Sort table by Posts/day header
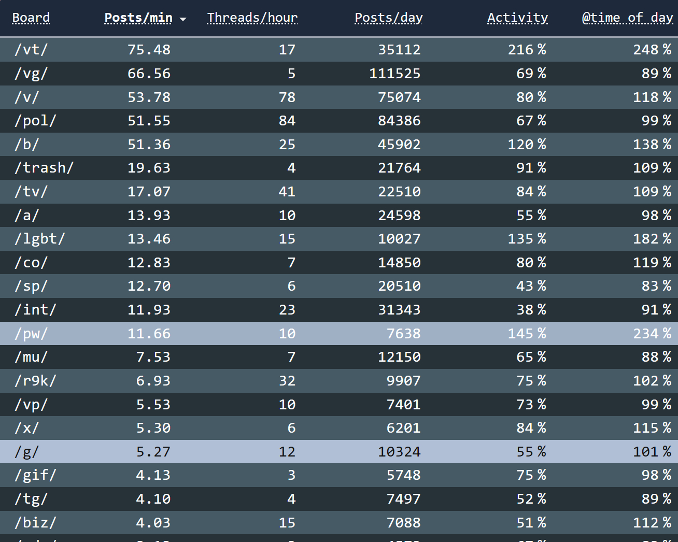 388,18
